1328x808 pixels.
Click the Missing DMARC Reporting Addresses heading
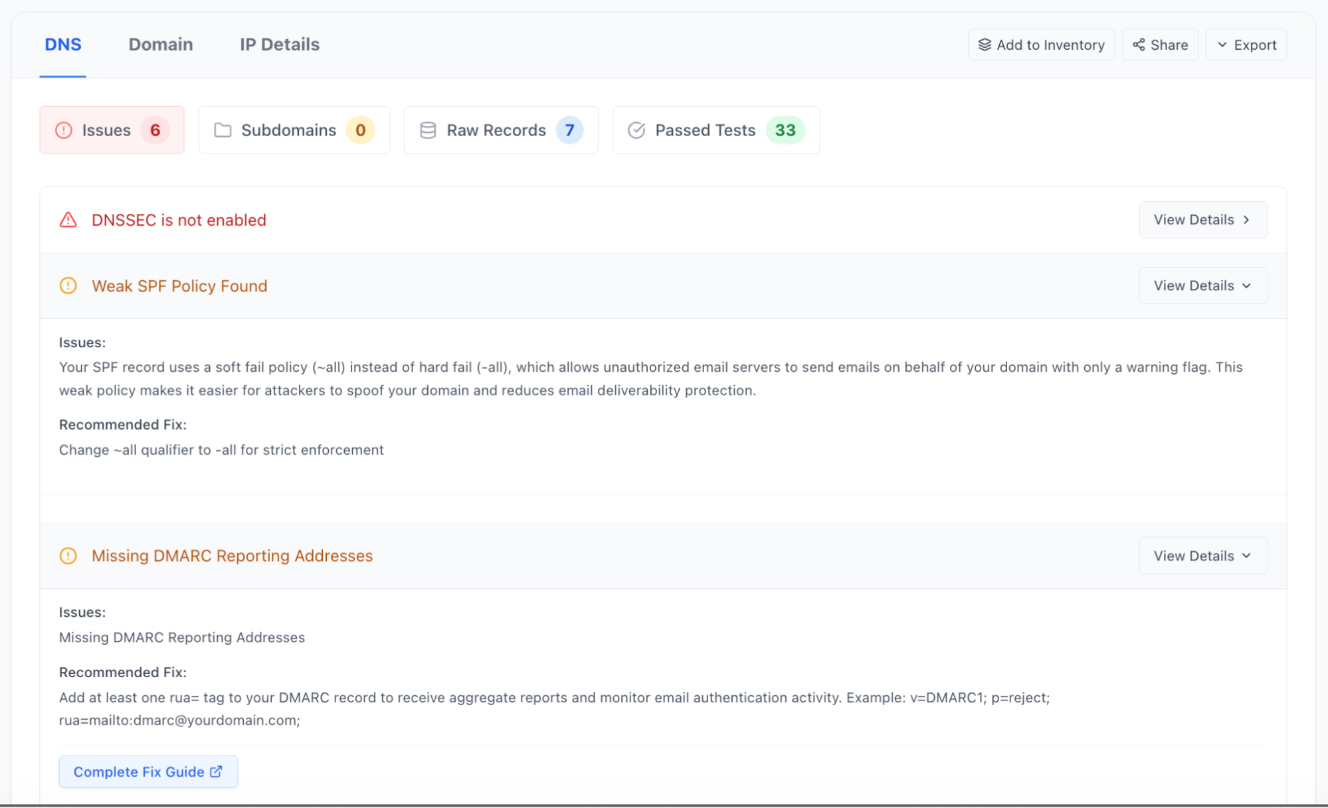[232, 556]
